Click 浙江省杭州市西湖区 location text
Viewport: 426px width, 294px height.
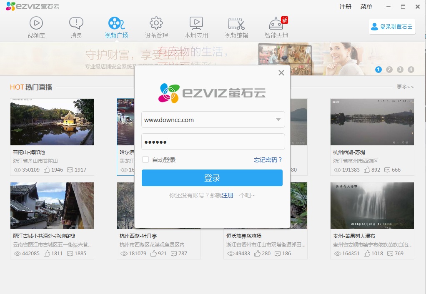[356, 161]
